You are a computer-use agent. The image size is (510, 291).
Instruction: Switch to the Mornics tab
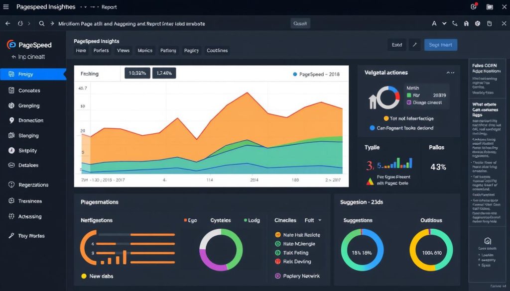tap(145, 51)
